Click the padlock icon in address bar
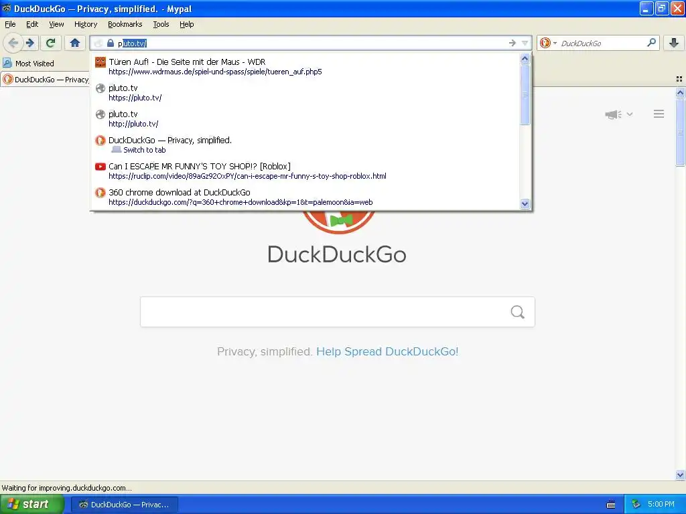Viewport: 686px width, 514px height. pyautogui.click(x=111, y=43)
